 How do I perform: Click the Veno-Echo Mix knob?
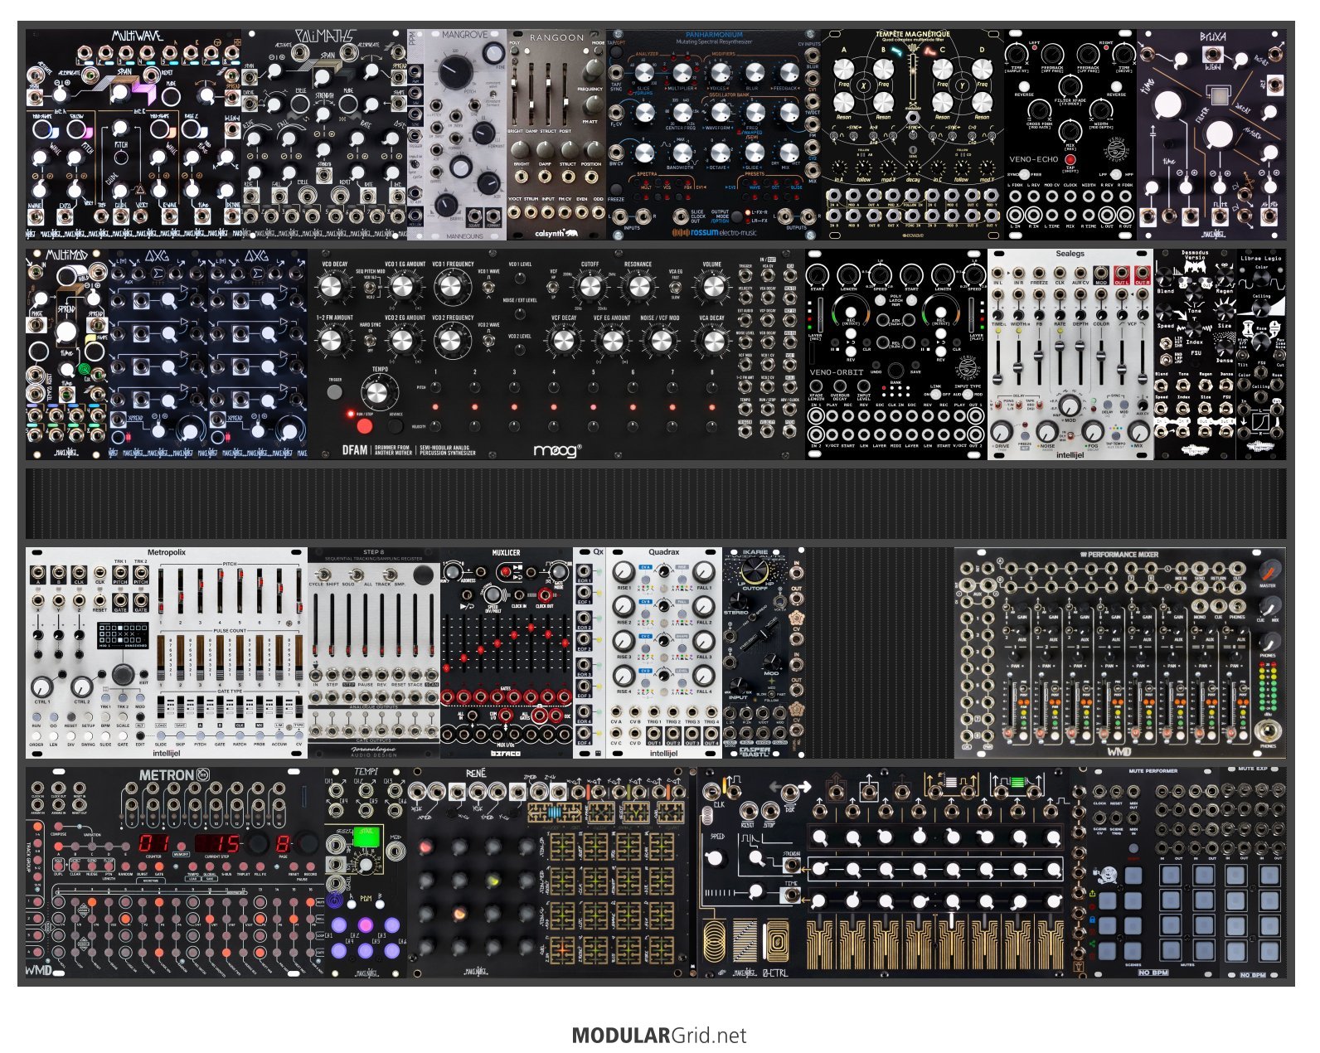click(x=1070, y=130)
